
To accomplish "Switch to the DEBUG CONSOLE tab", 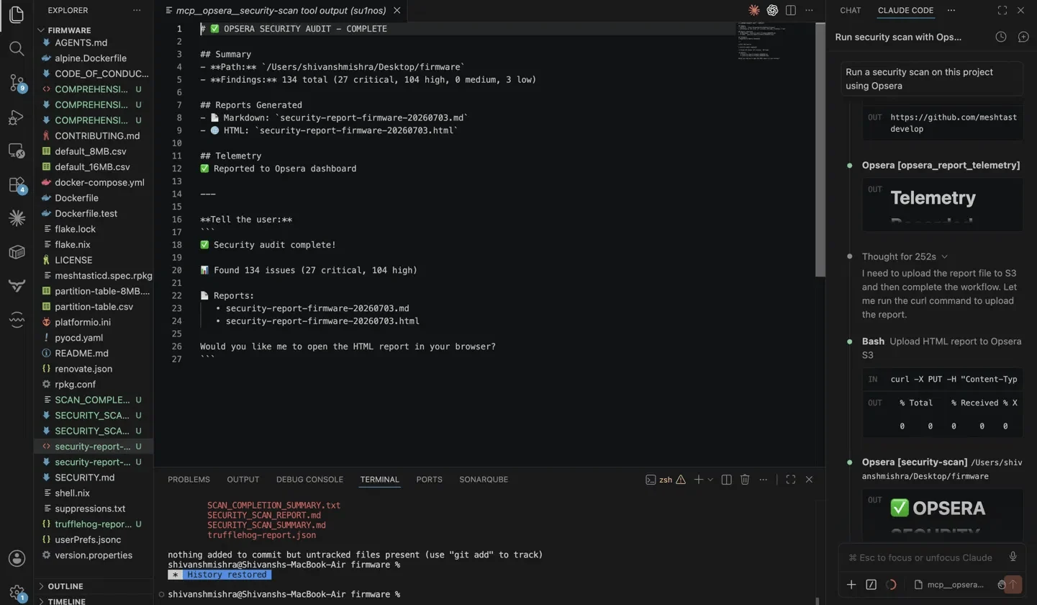I will pyautogui.click(x=309, y=479).
